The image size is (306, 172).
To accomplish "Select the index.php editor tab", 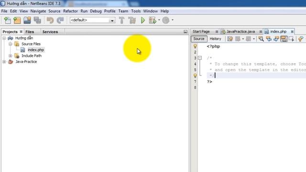I will [x=278, y=32].
